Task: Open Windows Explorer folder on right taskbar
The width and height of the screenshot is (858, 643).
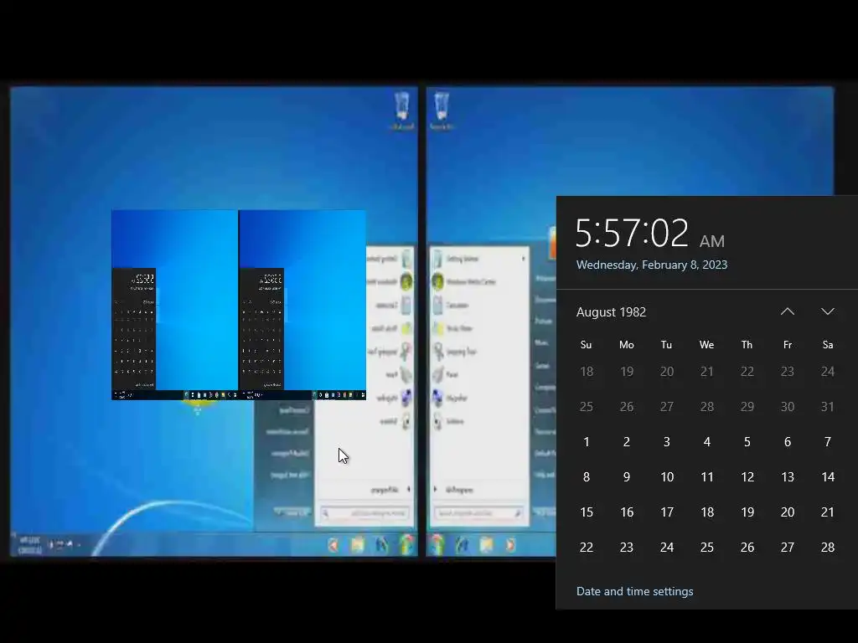Action: [486, 544]
